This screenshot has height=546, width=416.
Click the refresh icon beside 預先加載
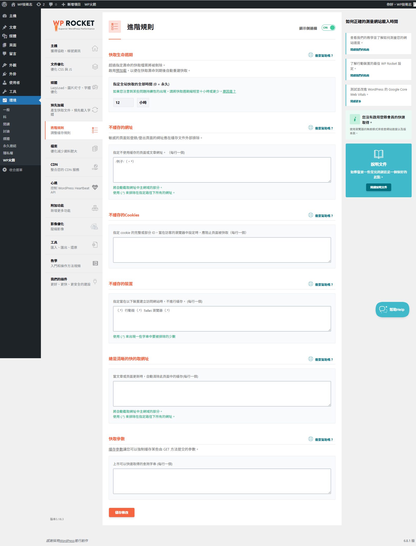pos(95,110)
